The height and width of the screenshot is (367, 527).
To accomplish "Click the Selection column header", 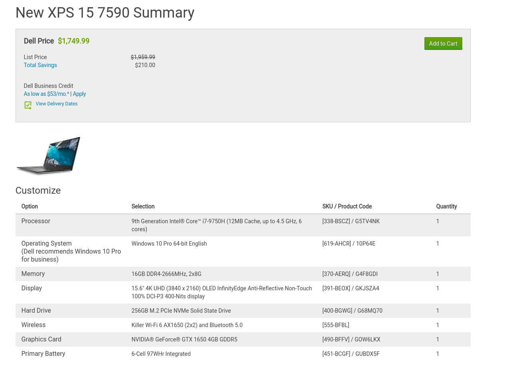I will coord(143,206).
